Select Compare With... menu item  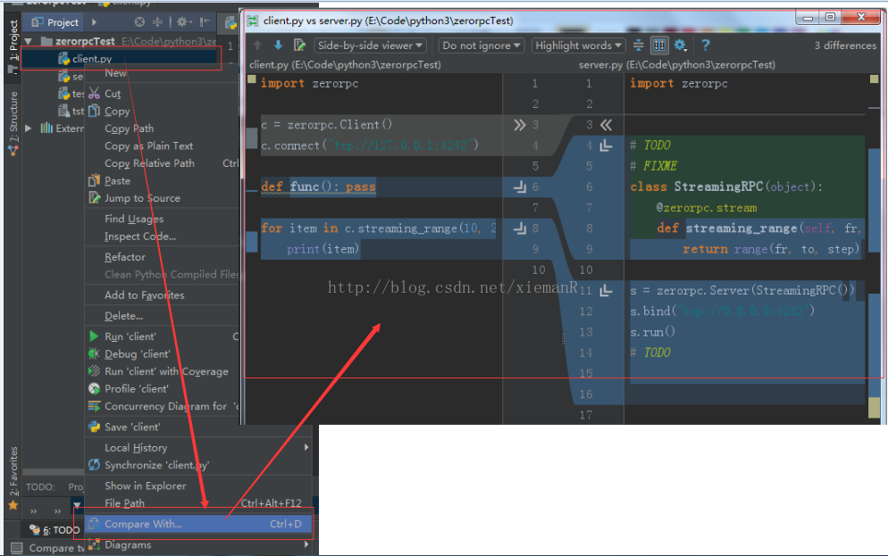tap(198, 525)
